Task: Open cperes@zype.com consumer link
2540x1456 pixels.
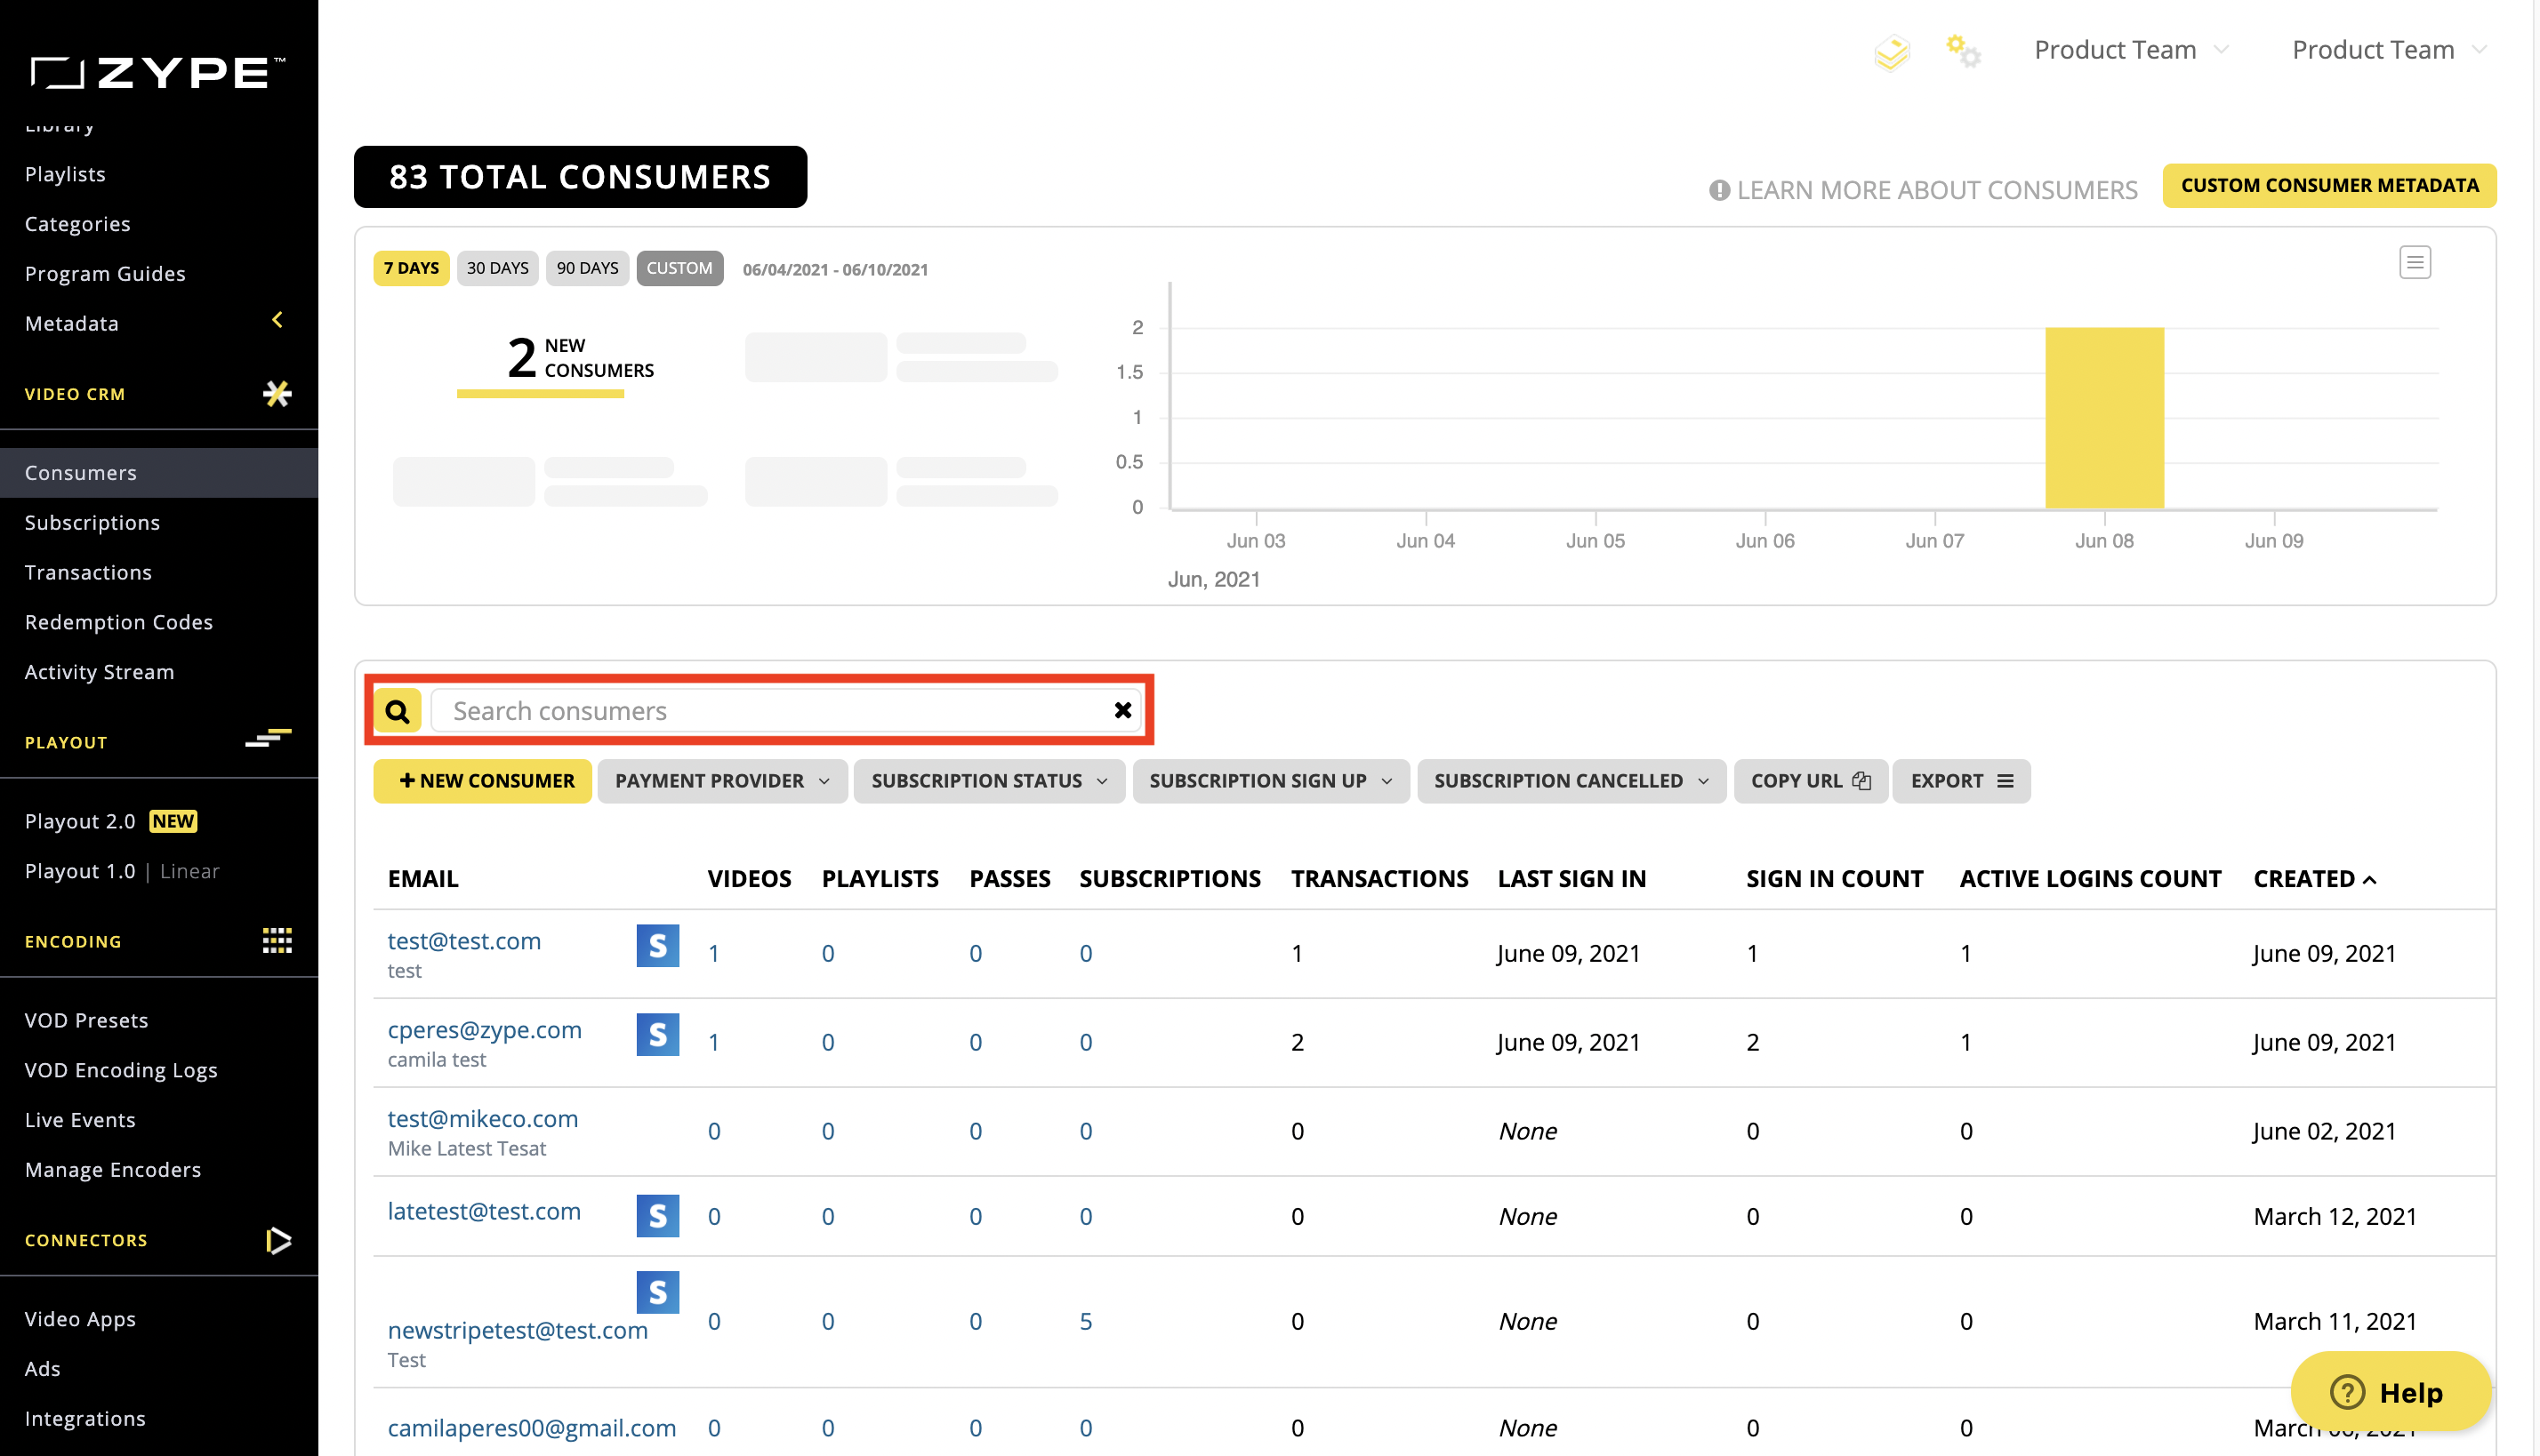Action: coord(484,1030)
